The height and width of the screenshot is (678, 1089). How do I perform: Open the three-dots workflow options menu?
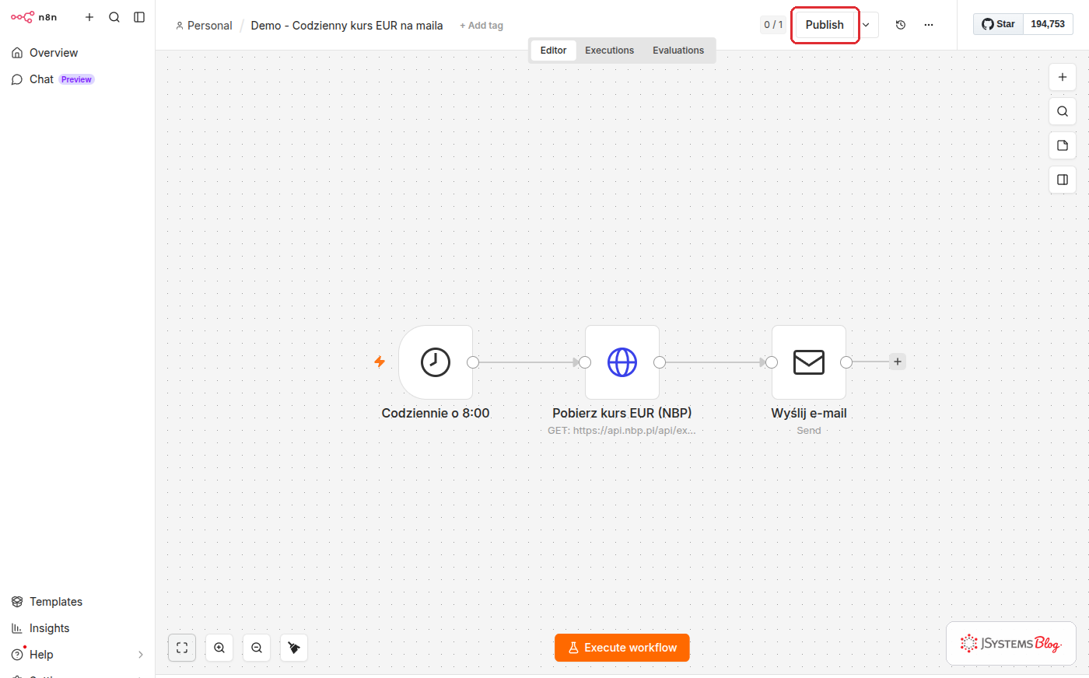(x=929, y=25)
